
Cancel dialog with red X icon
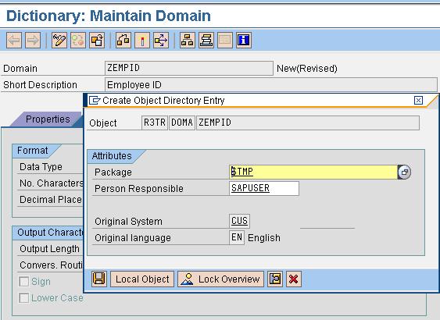[x=294, y=279]
